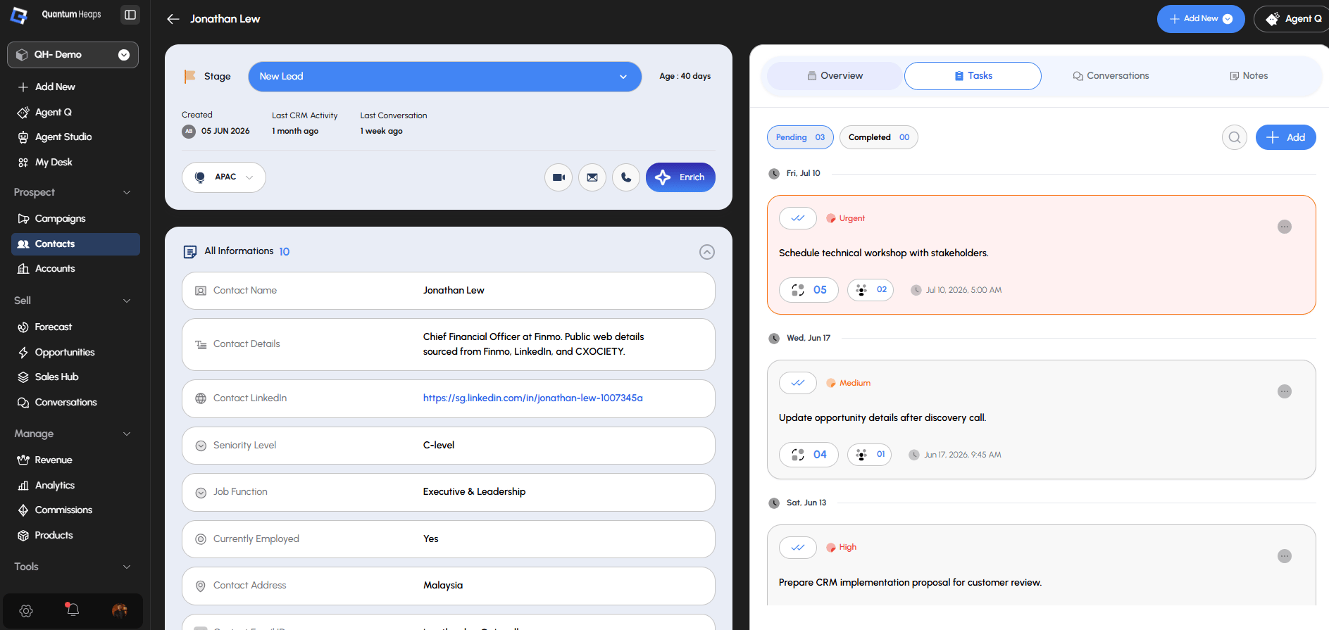Image resolution: width=1329 pixels, height=630 pixels.
Task: Open assignees count 02 on the workshop task
Action: click(x=871, y=290)
